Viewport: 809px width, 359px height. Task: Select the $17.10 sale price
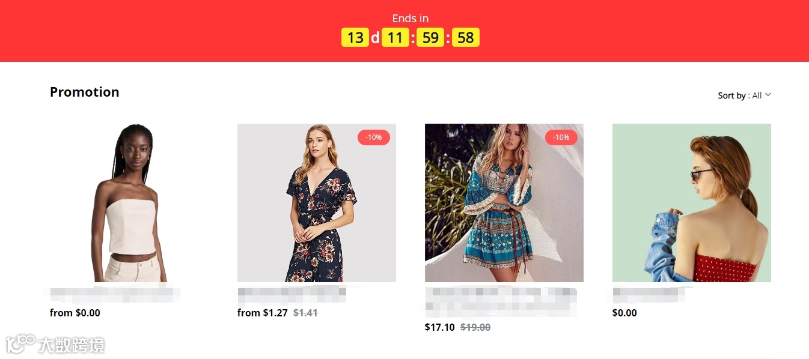point(440,327)
